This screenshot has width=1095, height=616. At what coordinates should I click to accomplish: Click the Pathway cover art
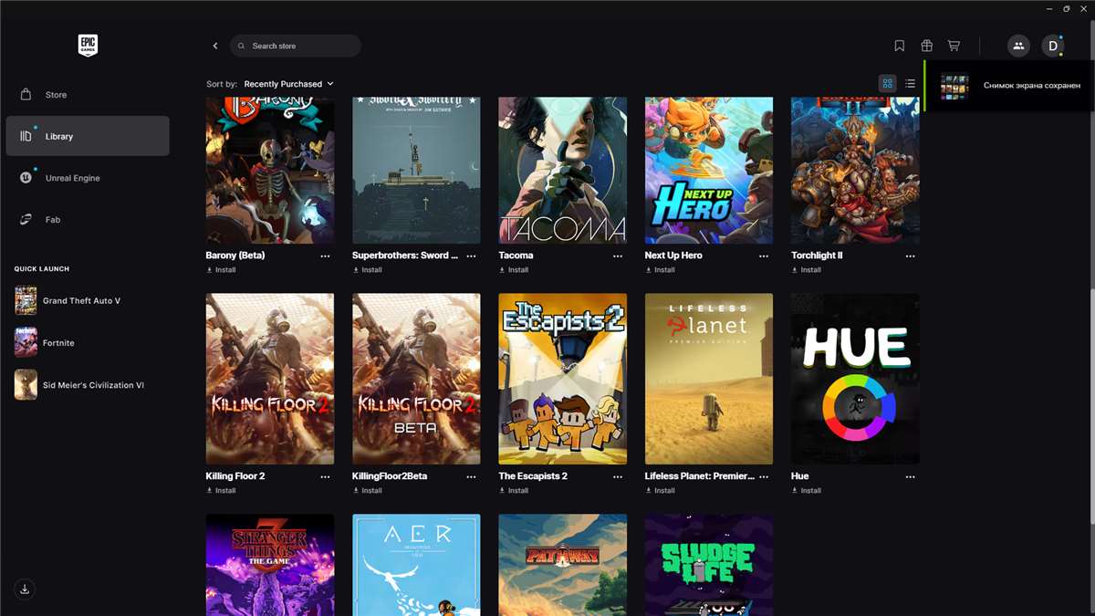562,565
